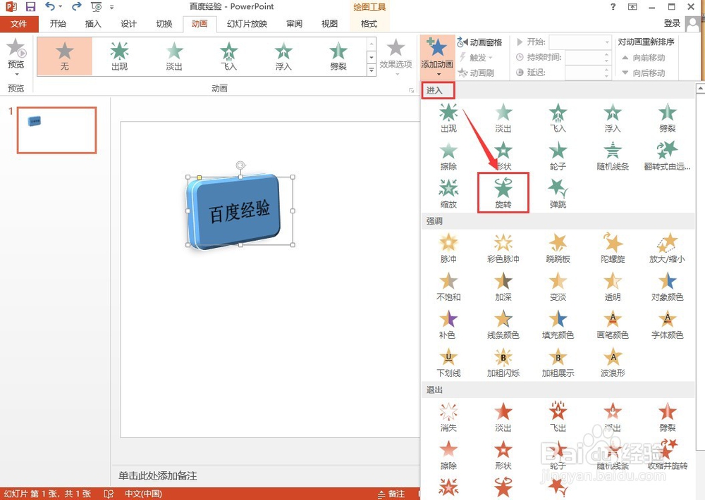Apply 填充颜色 emphasis effect

click(x=558, y=325)
